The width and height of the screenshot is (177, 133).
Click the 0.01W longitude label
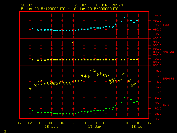(x=102, y=5)
